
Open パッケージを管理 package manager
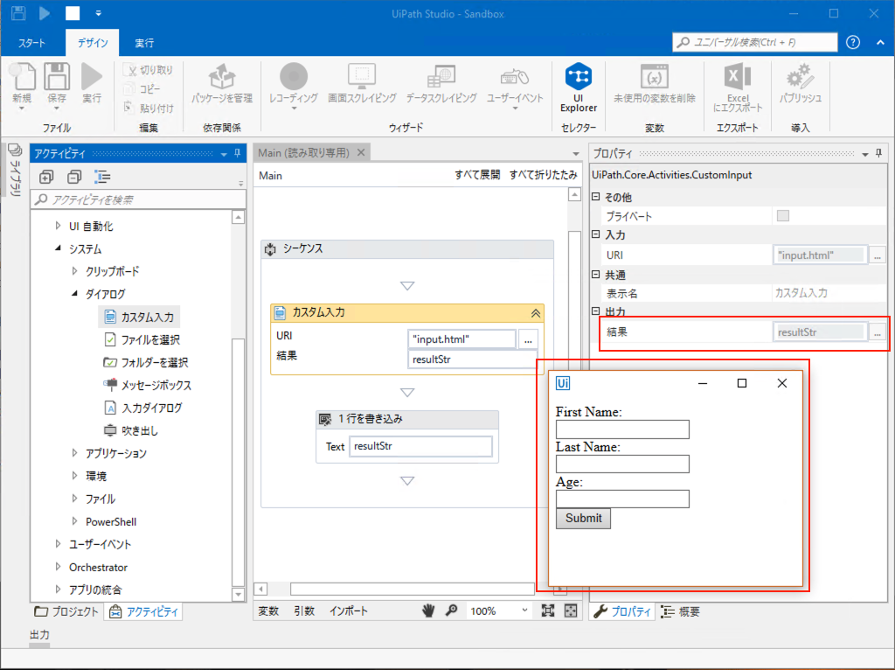pyautogui.click(x=222, y=84)
